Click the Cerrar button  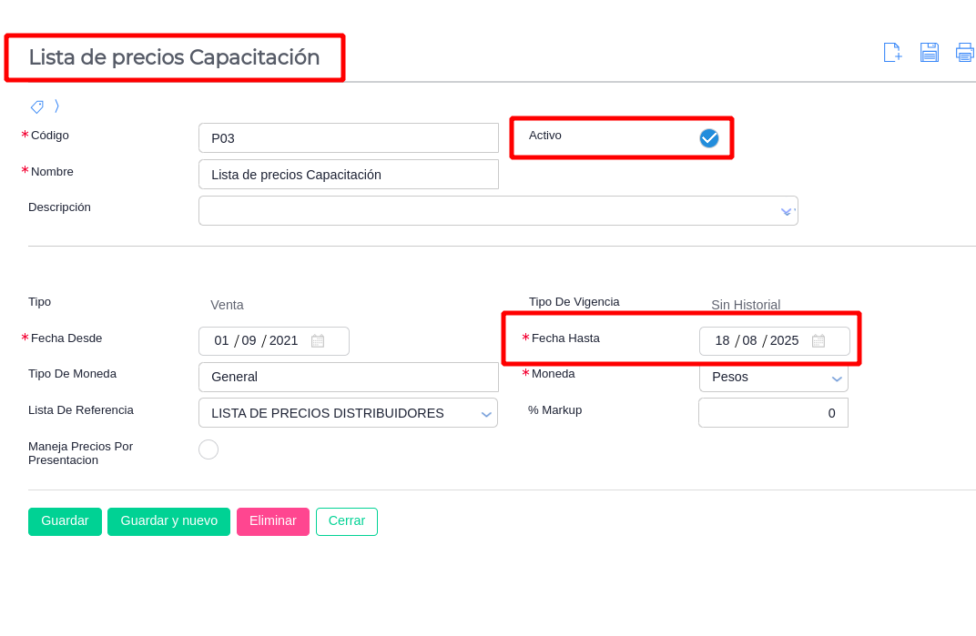coord(346,521)
